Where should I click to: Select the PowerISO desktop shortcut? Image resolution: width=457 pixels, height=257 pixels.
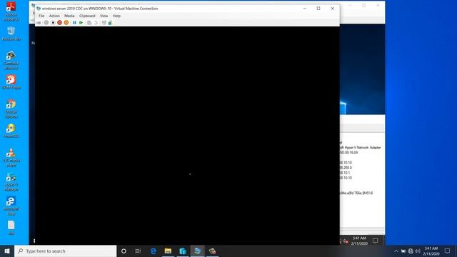11,131
